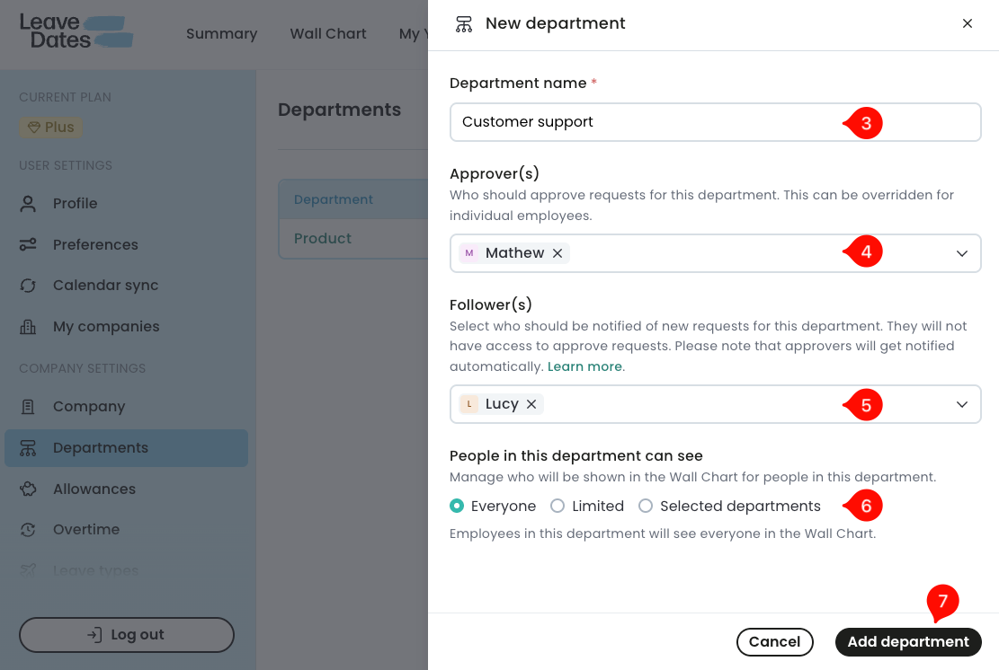
Task: Click the Departments sidebar icon
Action: click(27, 447)
